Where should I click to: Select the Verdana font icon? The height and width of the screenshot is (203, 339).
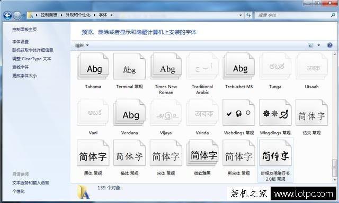(x=129, y=113)
